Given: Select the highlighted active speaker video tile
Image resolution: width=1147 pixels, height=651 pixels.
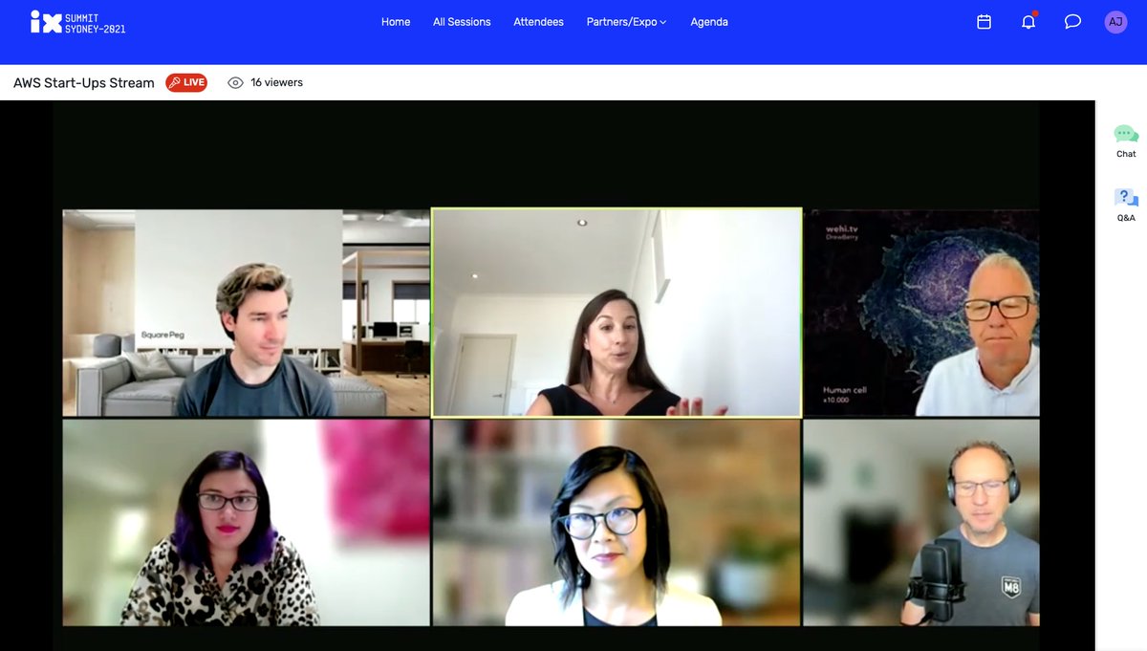Looking at the screenshot, I should point(617,313).
